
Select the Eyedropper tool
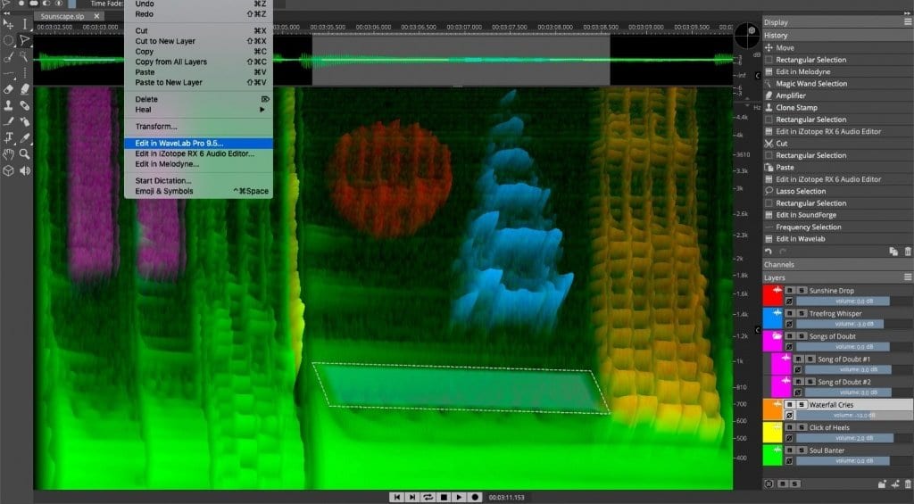tap(24, 138)
